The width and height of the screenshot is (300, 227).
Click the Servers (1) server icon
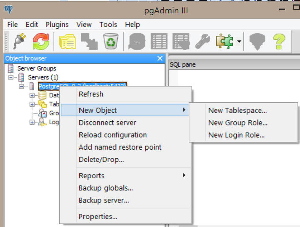pos(21,77)
